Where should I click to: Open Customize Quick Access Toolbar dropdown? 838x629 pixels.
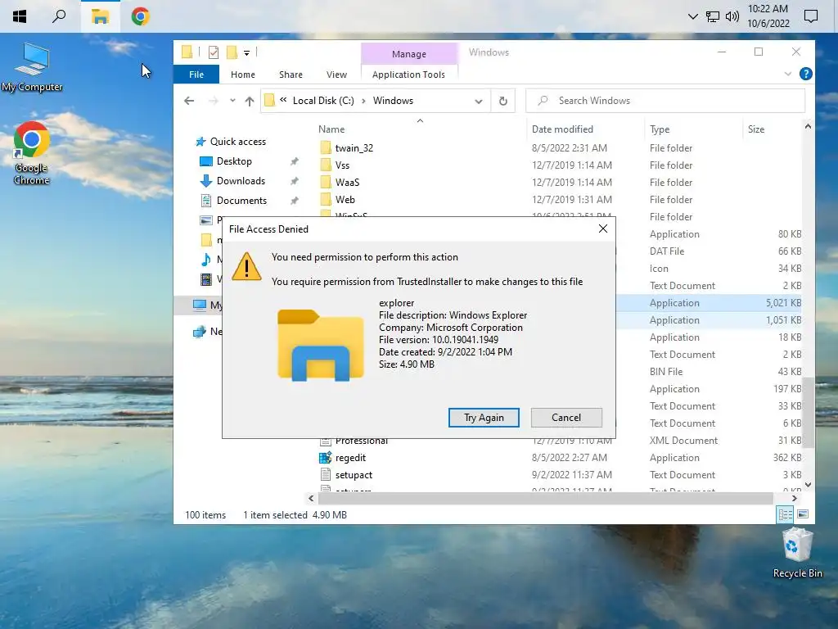pos(246,53)
